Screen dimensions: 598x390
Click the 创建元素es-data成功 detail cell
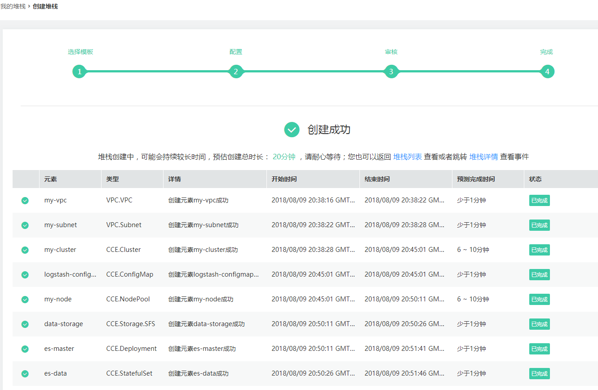click(x=199, y=373)
